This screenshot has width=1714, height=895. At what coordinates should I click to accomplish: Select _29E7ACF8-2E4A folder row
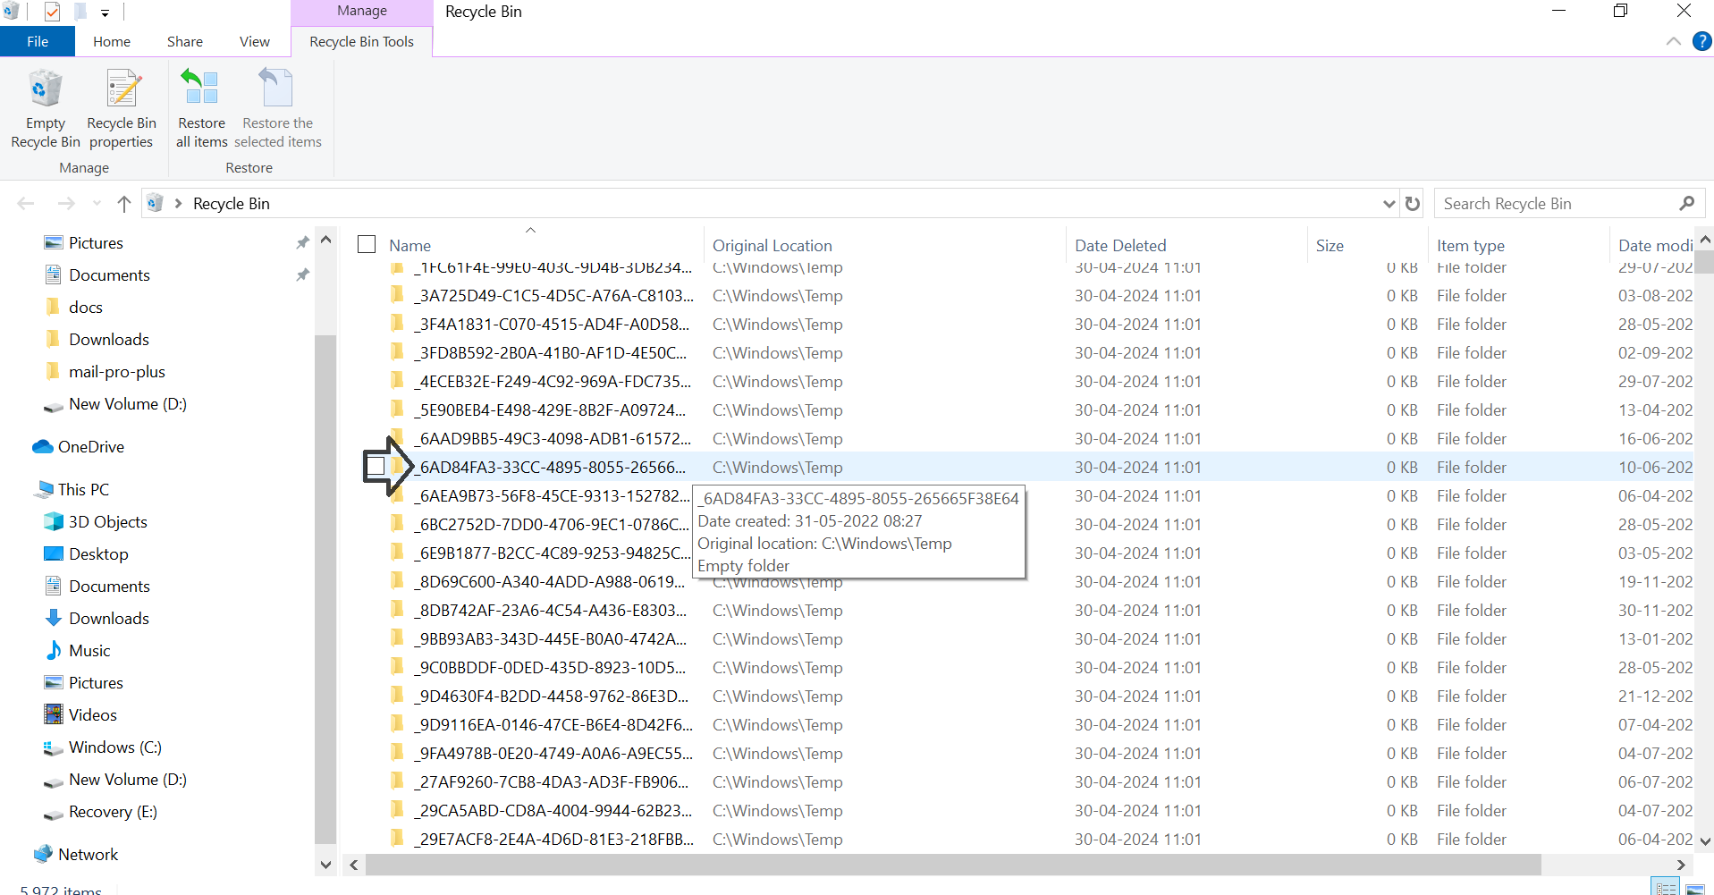1025,840
